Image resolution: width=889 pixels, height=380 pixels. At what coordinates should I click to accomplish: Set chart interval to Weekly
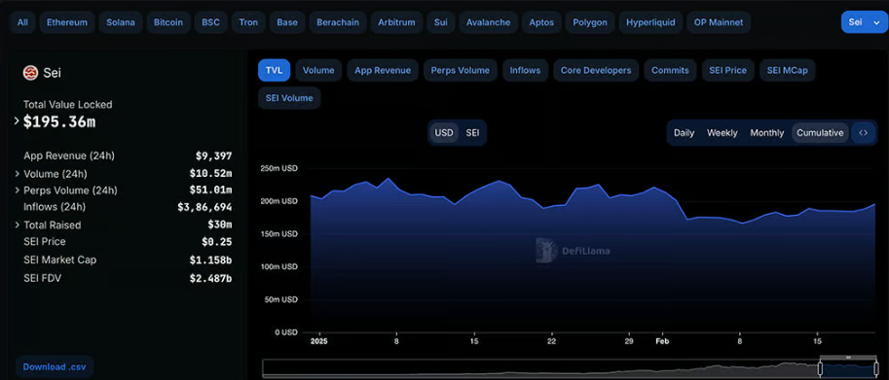[x=722, y=133]
